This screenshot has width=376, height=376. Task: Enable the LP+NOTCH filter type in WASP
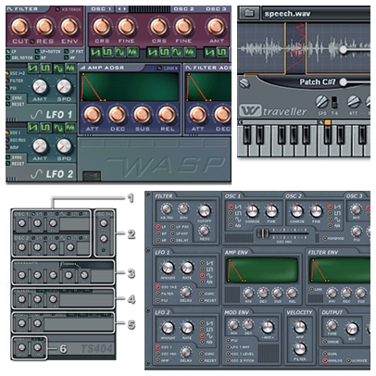[37, 52]
